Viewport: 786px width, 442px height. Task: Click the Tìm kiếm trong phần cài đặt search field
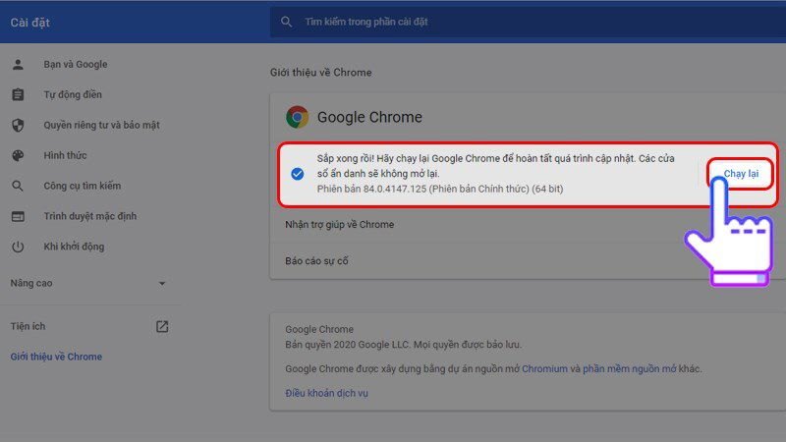527,22
